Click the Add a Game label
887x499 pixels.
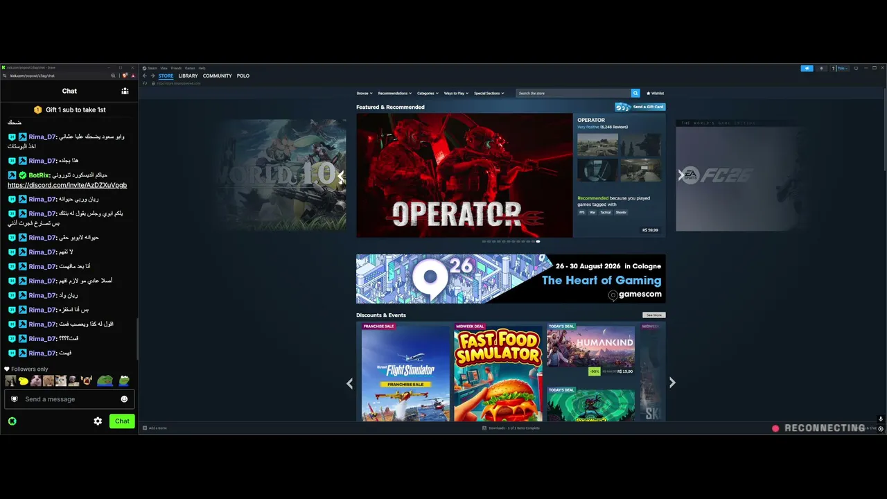(x=157, y=428)
